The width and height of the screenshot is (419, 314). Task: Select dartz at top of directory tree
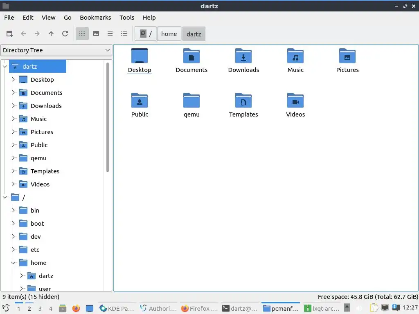37,66
